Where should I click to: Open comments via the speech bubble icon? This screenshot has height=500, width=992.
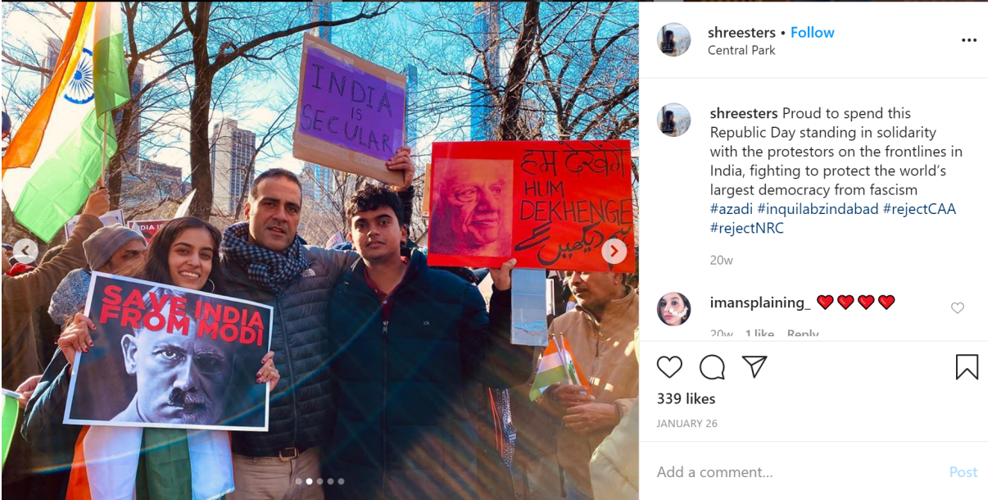coord(712,367)
